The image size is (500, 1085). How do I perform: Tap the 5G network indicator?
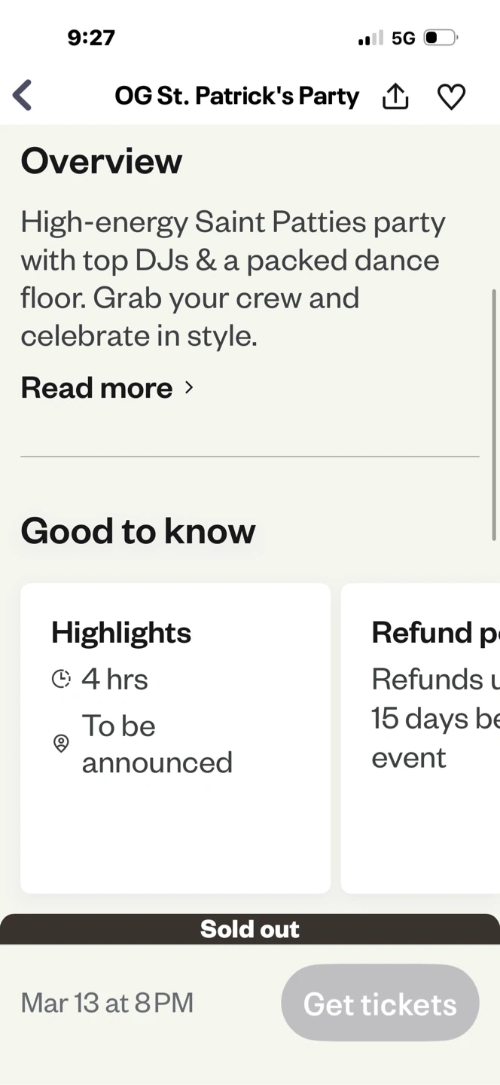click(404, 38)
